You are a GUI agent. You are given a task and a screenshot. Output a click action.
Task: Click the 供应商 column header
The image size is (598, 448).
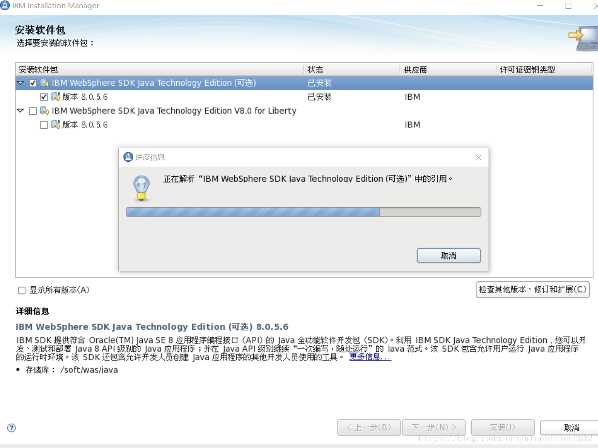point(448,70)
